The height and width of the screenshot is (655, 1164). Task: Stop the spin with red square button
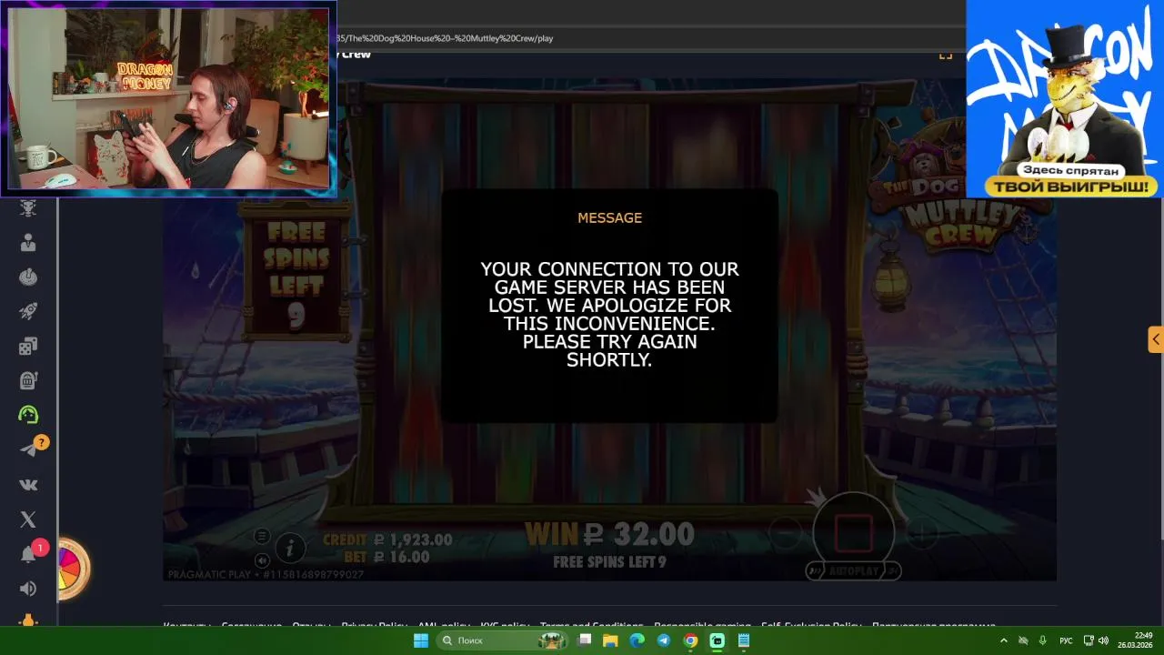coord(853,533)
